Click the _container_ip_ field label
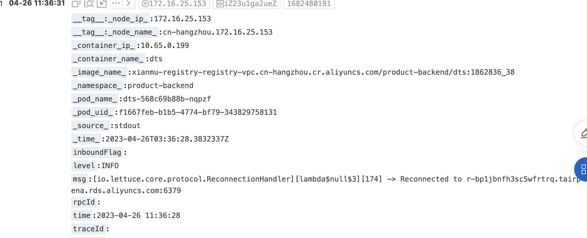Viewport: 587px width, 238px height. coord(104,46)
